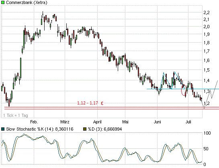This screenshot has height=168, width=219.
Task: Click the 2,2 price axis label
Action: [207, 12]
